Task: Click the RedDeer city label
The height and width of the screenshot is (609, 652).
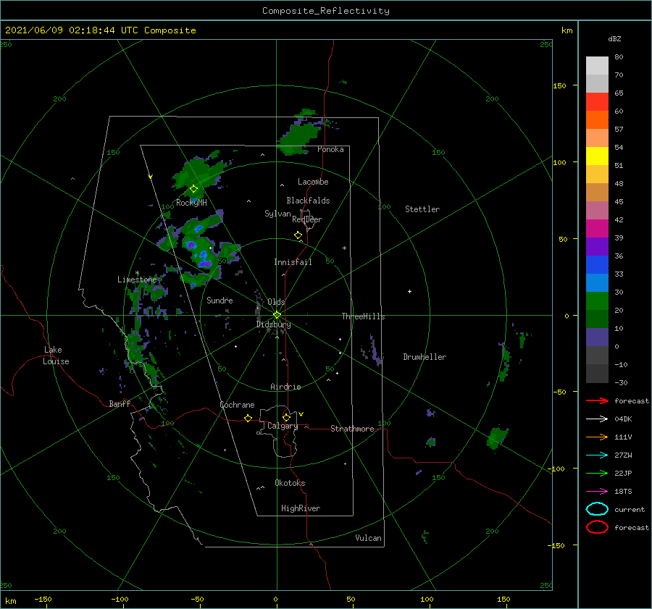Action: 307,219
